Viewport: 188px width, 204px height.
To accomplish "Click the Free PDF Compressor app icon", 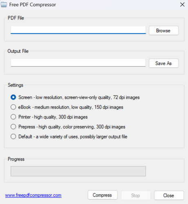I will 4,4.
